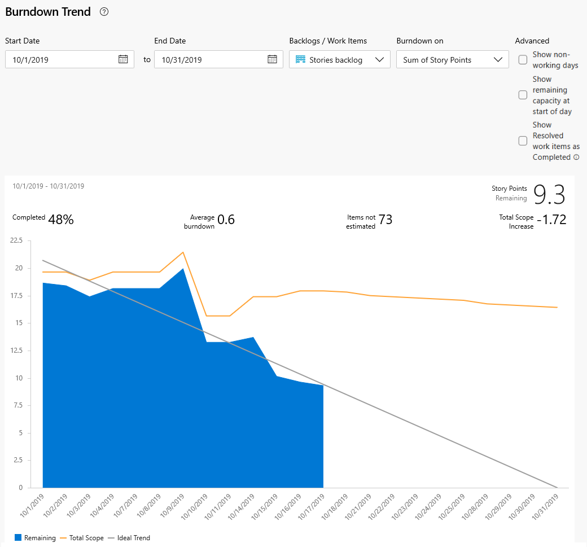
Task: Click the End Date field showing 10/31/2019
Action: (x=218, y=59)
